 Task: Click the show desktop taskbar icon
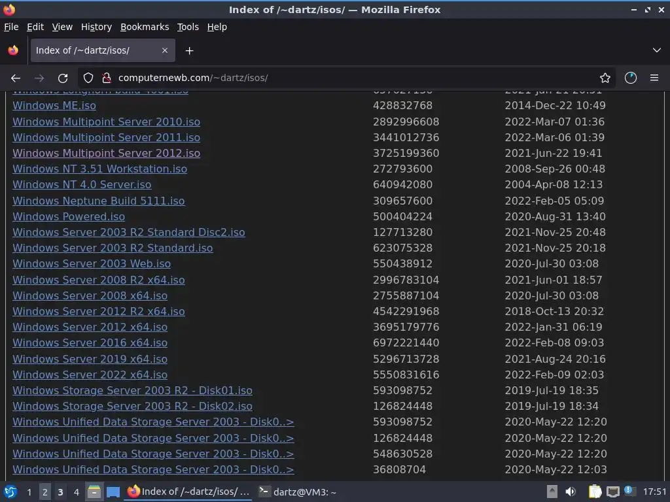pos(113,492)
